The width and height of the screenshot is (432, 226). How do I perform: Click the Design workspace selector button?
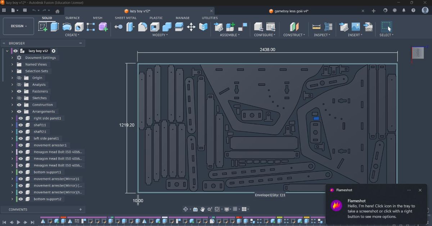click(x=18, y=26)
